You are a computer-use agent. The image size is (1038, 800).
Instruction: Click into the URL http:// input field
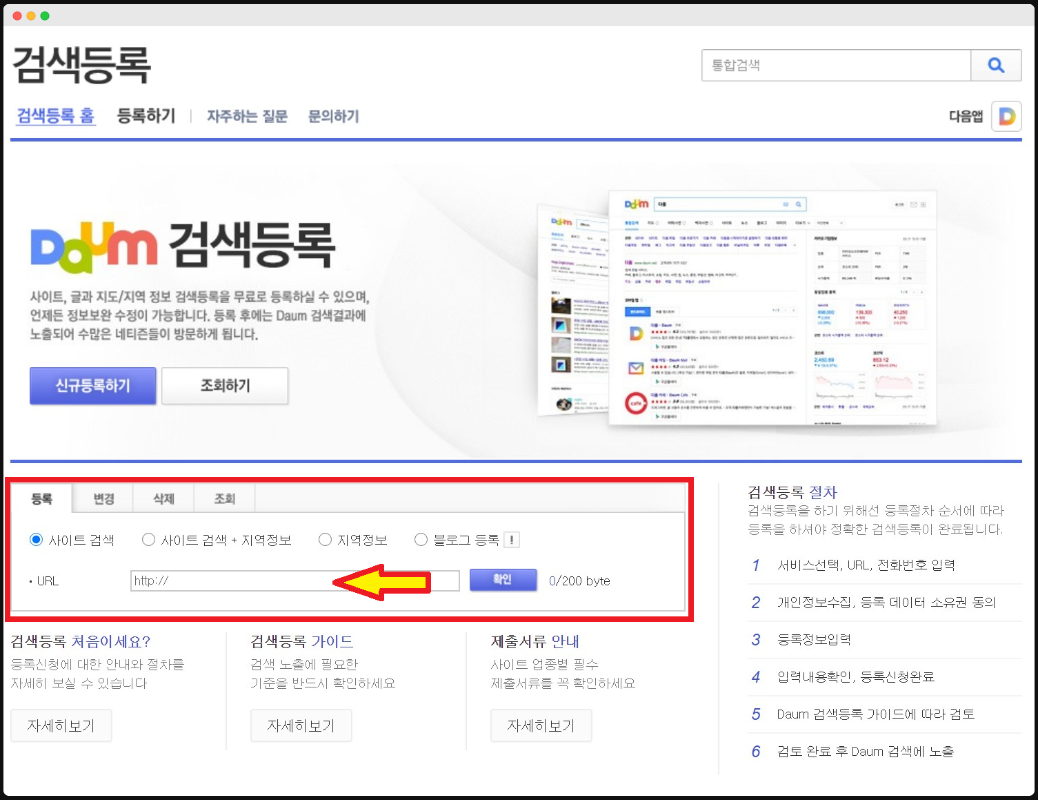pos(295,581)
